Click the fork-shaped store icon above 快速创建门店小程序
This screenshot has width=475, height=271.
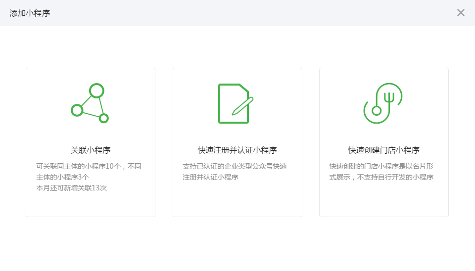[x=383, y=103]
